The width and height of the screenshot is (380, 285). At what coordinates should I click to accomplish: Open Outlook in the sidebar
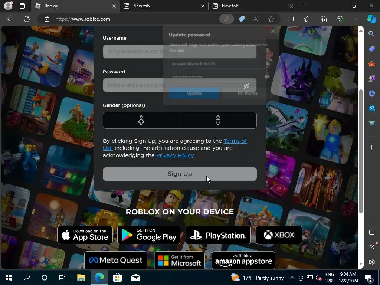(x=371, y=108)
